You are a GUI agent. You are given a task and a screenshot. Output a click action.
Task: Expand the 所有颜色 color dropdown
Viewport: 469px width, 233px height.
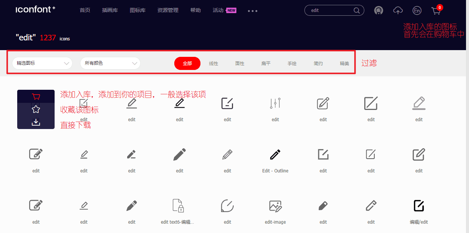point(110,63)
